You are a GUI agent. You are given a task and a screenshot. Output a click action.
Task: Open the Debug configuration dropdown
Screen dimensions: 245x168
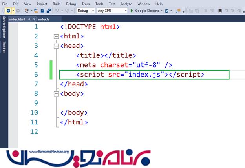[86, 11]
